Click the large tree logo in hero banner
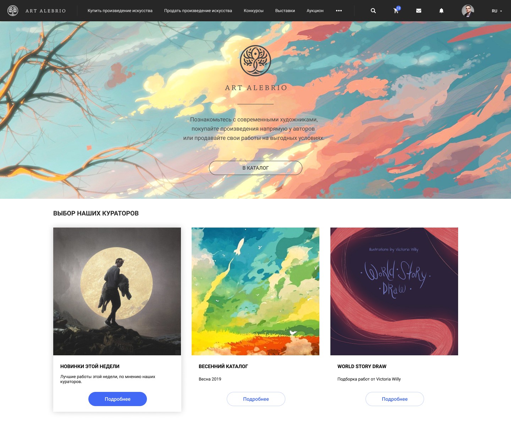Image resolution: width=511 pixels, height=421 pixels. pos(255,61)
